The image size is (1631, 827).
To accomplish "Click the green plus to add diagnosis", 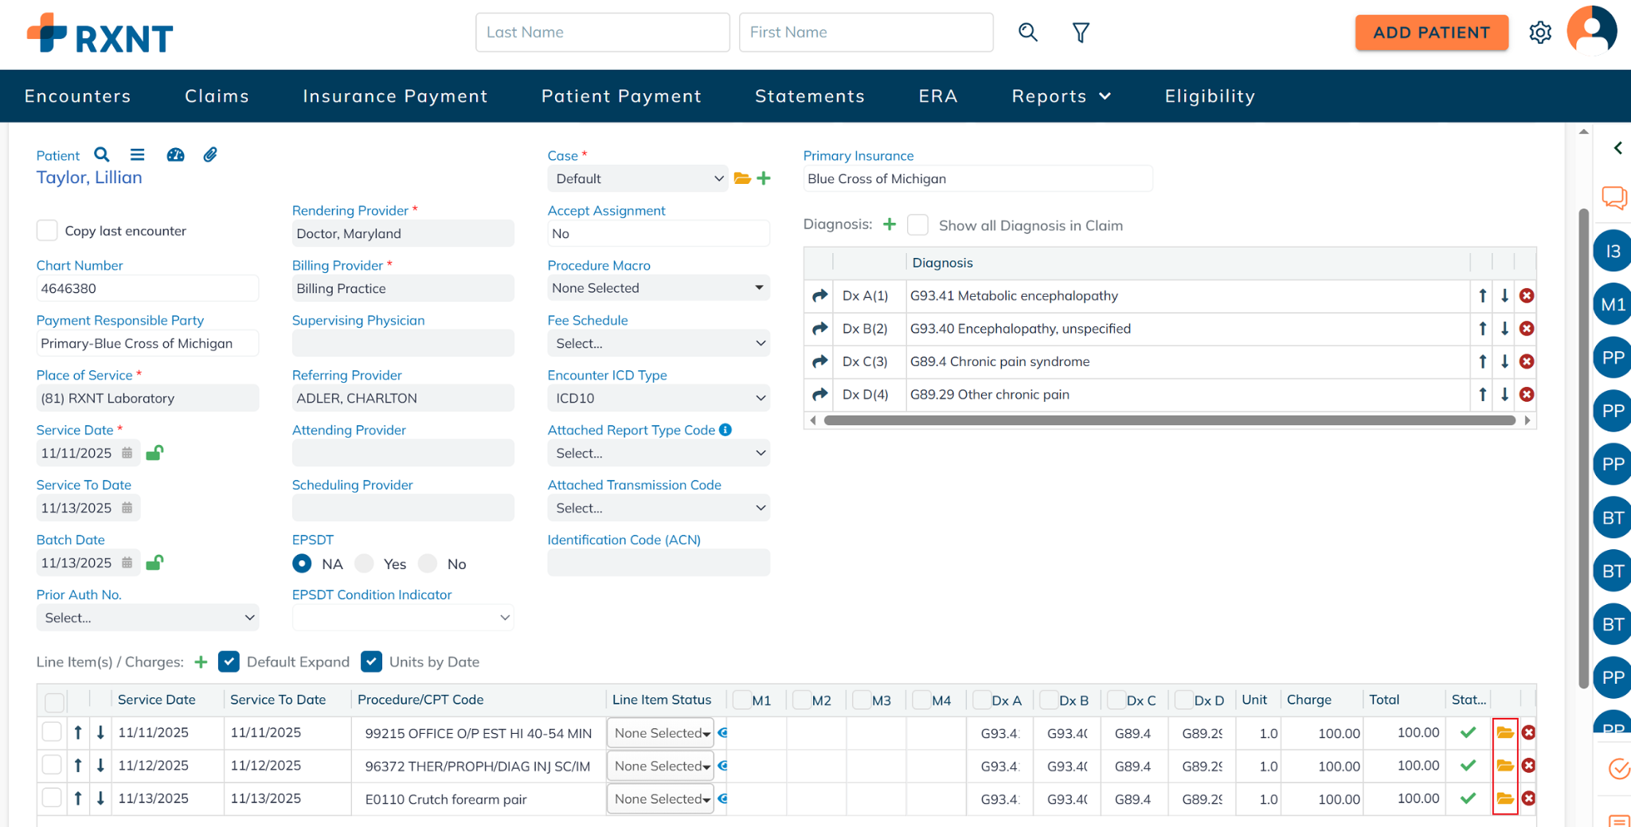I will pyautogui.click(x=890, y=224).
